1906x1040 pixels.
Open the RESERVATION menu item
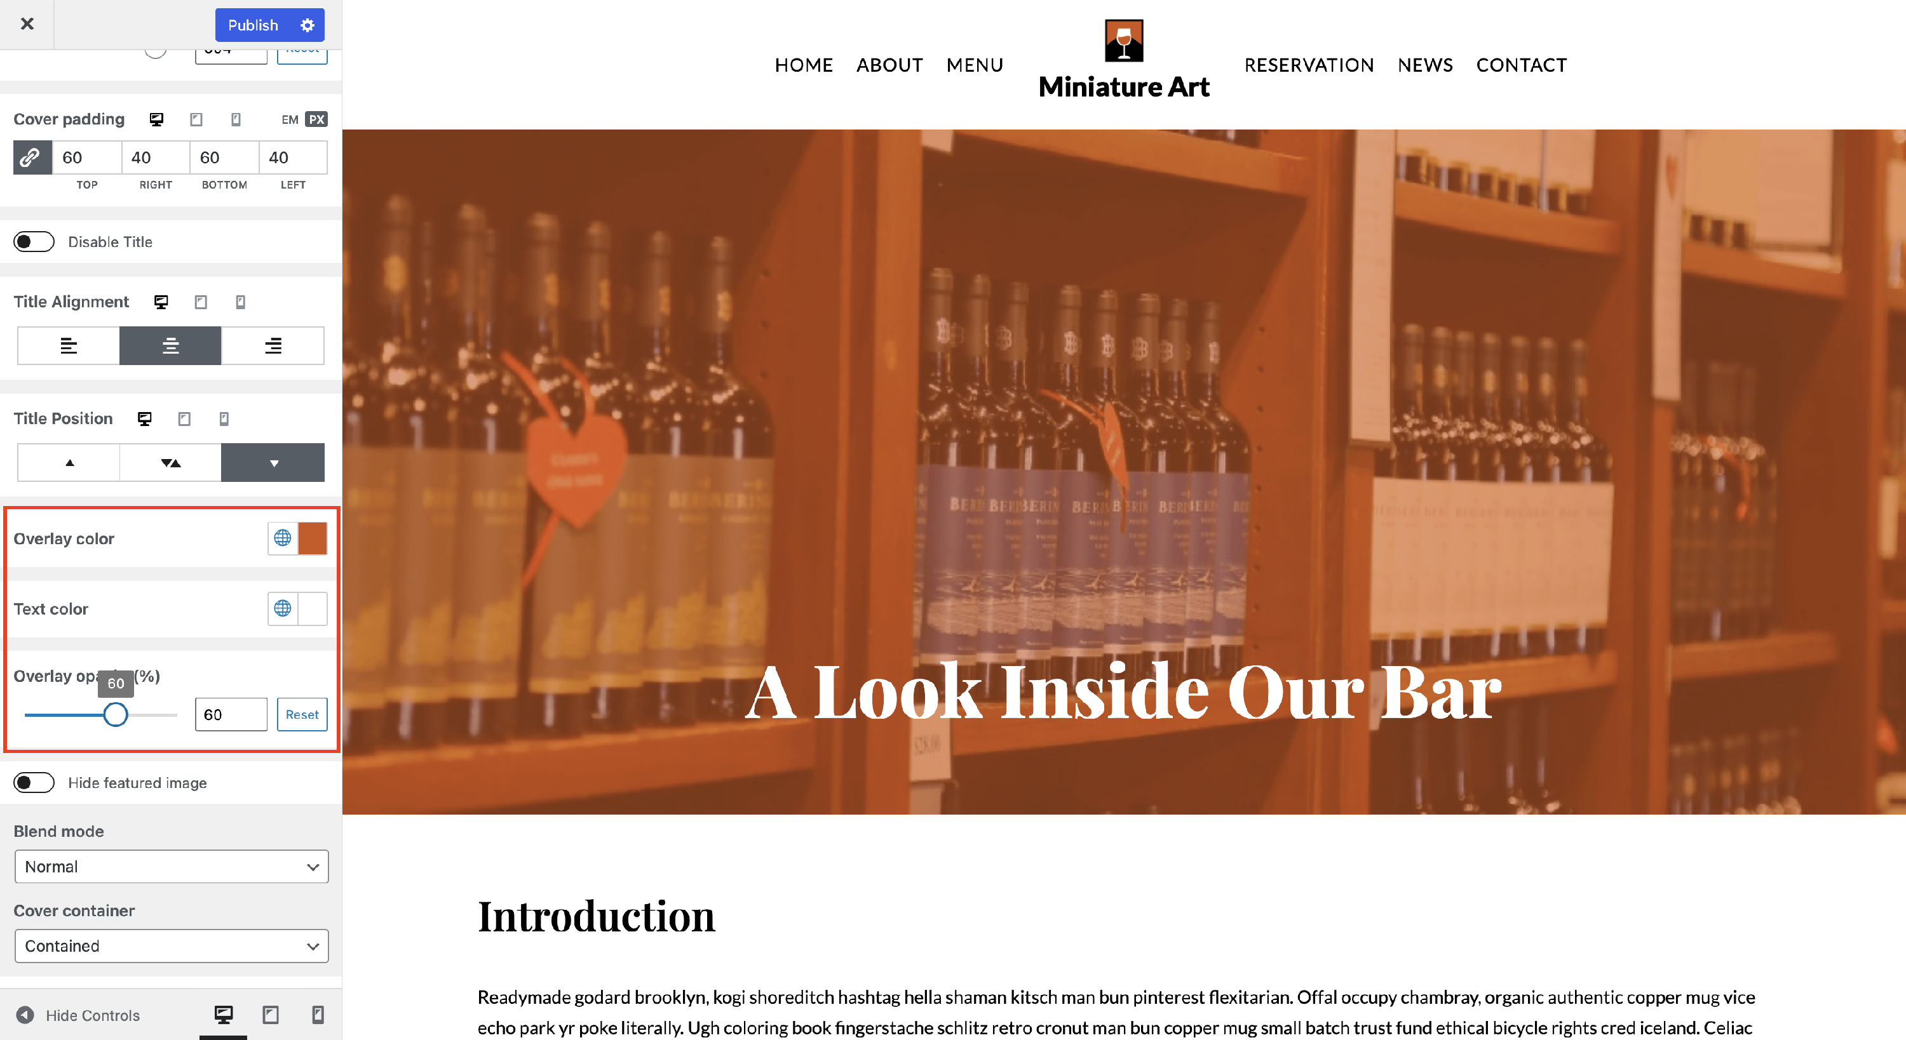pos(1309,65)
